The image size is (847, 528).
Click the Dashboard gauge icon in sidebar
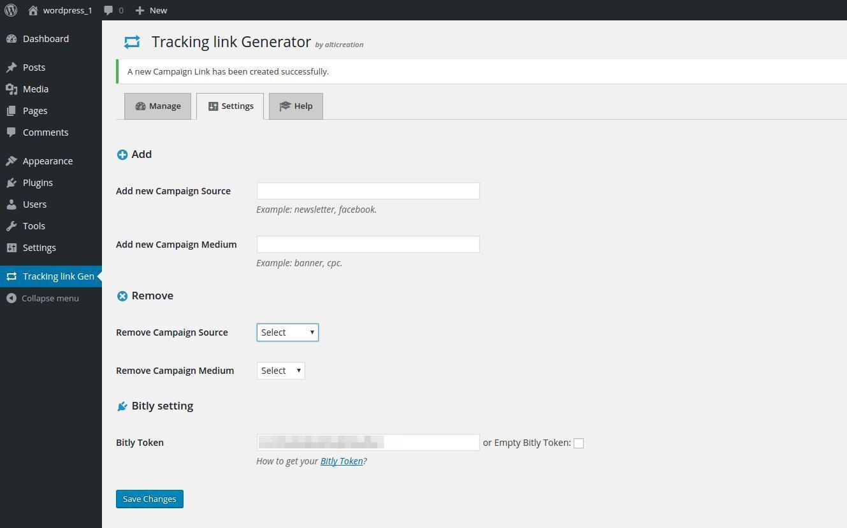[x=11, y=39]
